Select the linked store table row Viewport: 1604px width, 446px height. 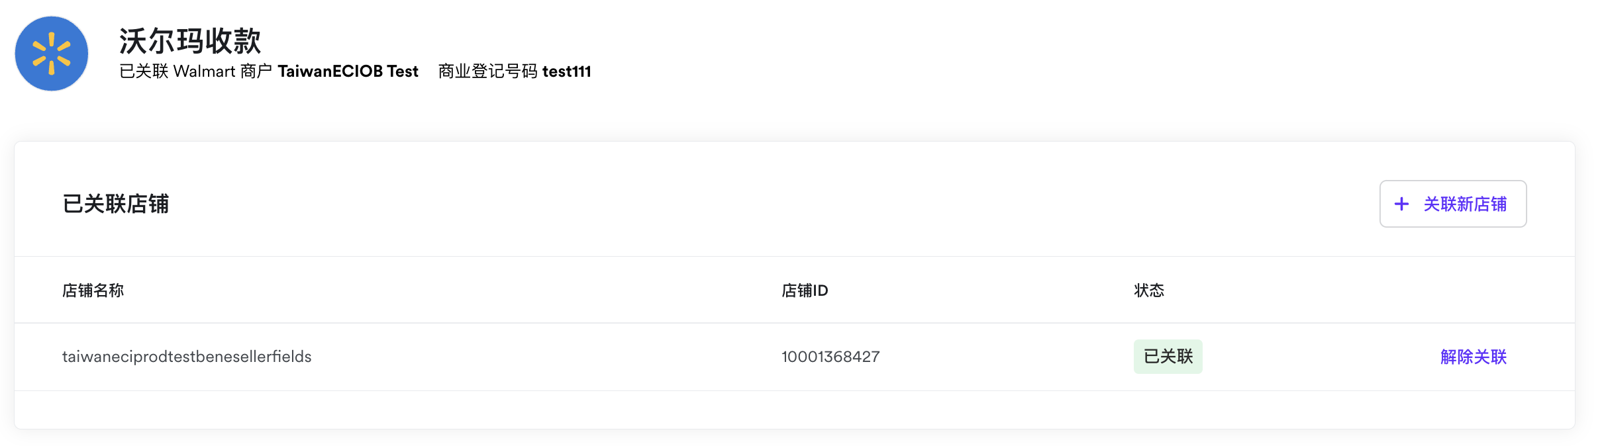pyautogui.click(x=795, y=357)
